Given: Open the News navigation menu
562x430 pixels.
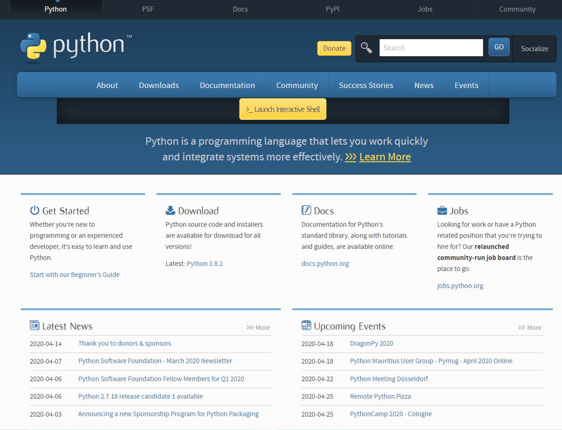Looking at the screenshot, I should click(x=424, y=85).
